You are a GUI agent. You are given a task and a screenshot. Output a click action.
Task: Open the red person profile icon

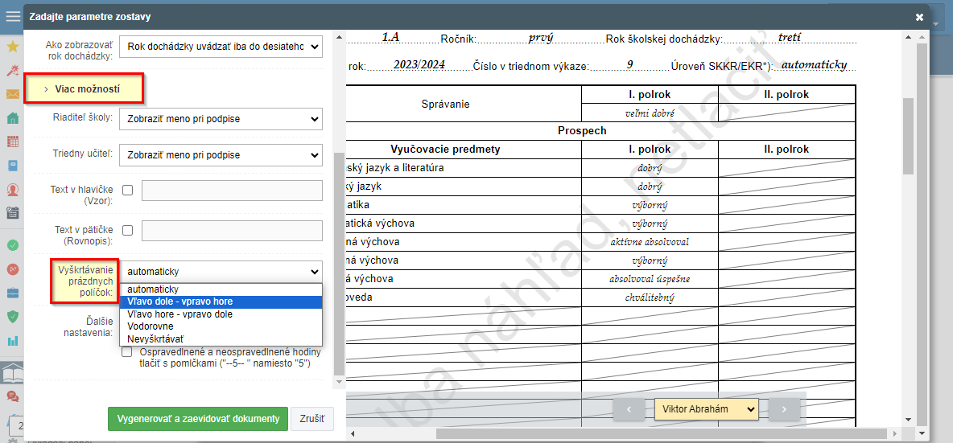pyautogui.click(x=12, y=189)
